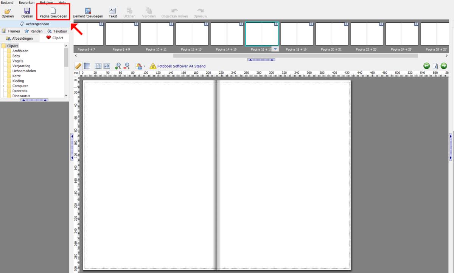454x273 pixels.
Task: Go to the next spread via green arrow
Action: coord(443,65)
